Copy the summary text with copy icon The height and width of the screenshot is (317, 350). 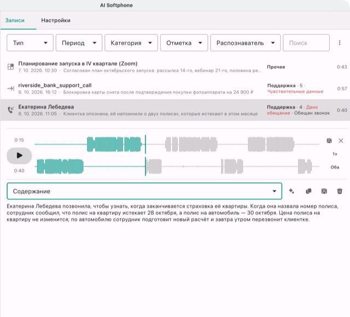pos(308,191)
